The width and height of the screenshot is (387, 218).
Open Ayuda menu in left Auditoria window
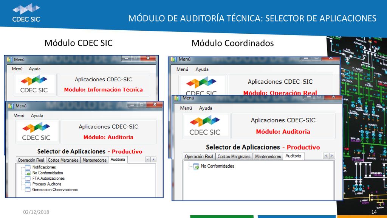(37, 115)
